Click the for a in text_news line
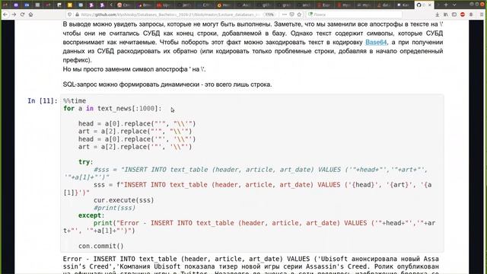This screenshot has width=487, height=274. click(x=113, y=108)
